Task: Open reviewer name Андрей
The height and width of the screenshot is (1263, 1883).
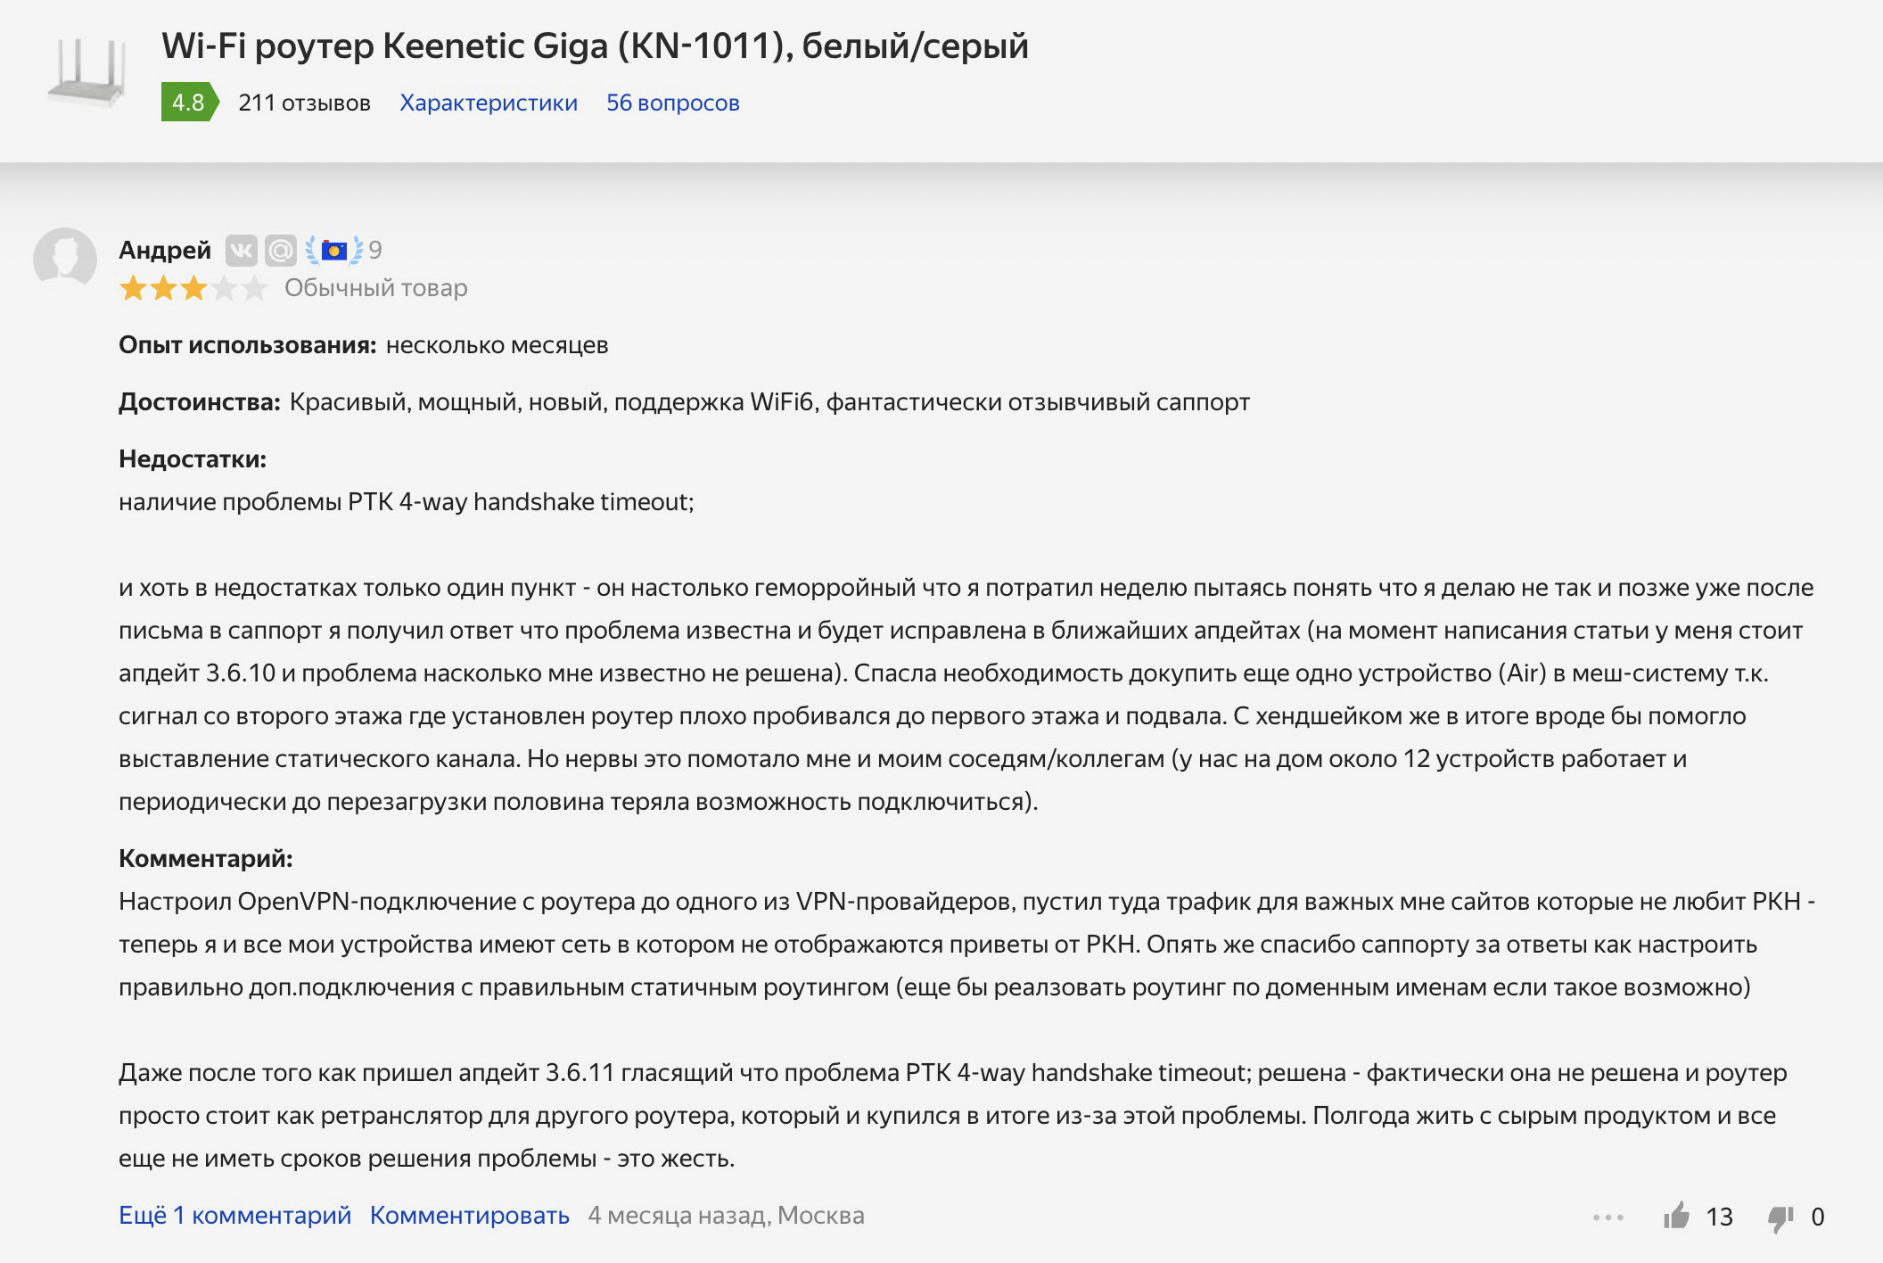Action: pos(165,251)
